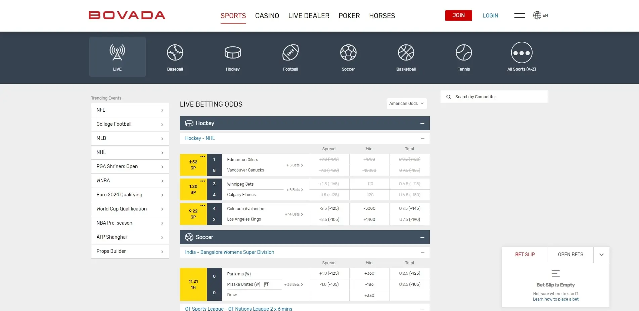
Task: Open the Basketball live section
Action: [406, 56]
